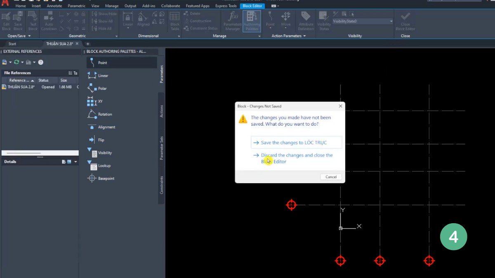Image resolution: width=495 pixels, height=278 pixels.
Task: Switch to the Parameter Sets palette tab
Action: click(162, 147)
